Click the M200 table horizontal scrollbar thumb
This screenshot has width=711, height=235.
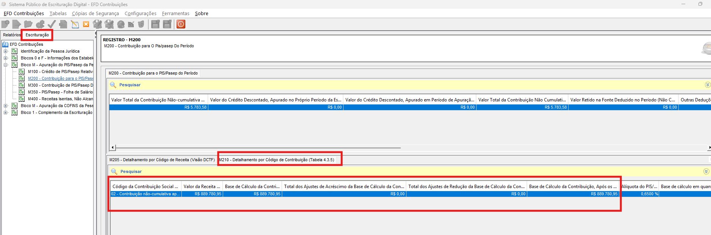[x=258, y=148]
